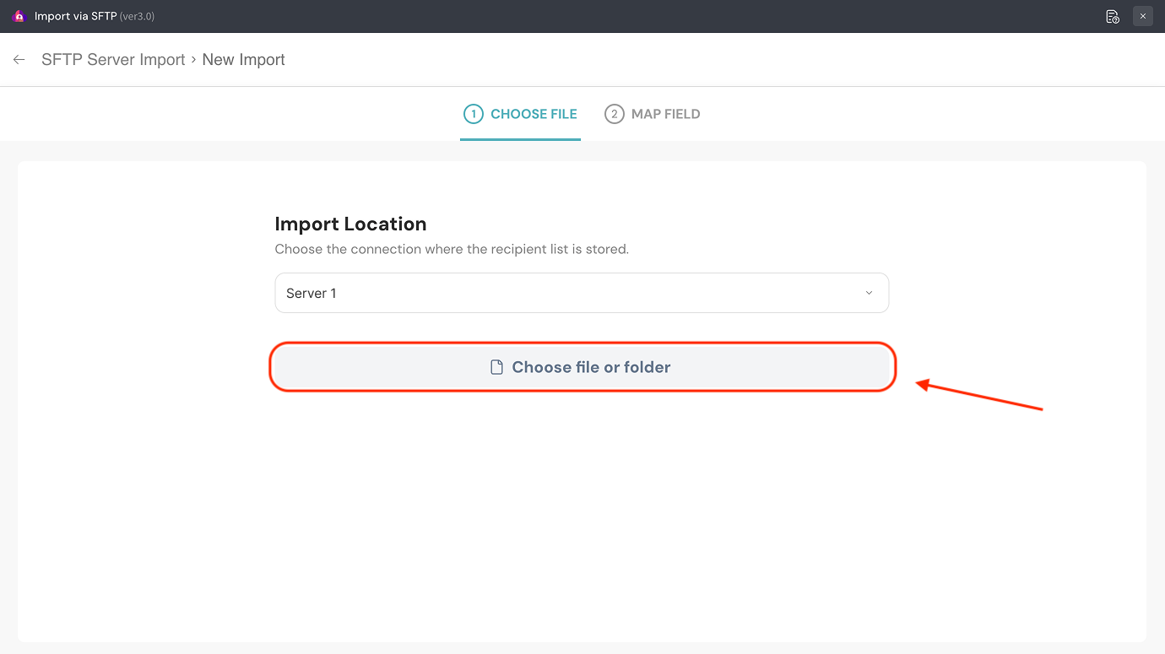Screen dimensions: 1165x654
Task: Switch to the MAP FIELD step tab
Action: 665,114
